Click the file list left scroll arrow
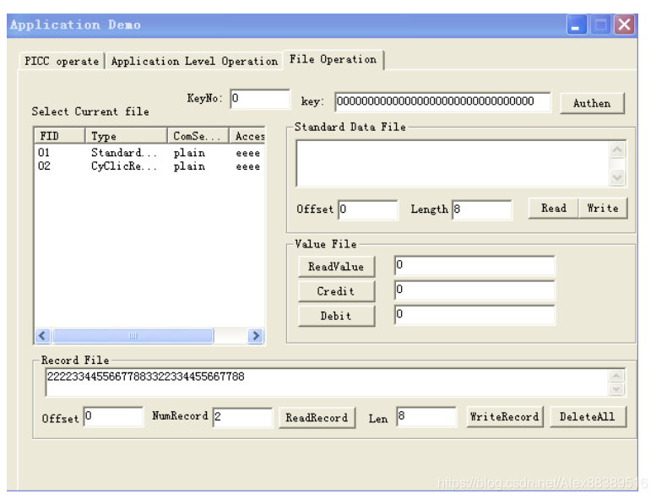The width and height of the screenshot is (656, 499). 43,336
